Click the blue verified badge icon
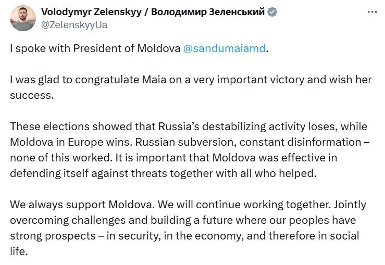Screen dimensions: 385x265 click(x=272, y=12)
